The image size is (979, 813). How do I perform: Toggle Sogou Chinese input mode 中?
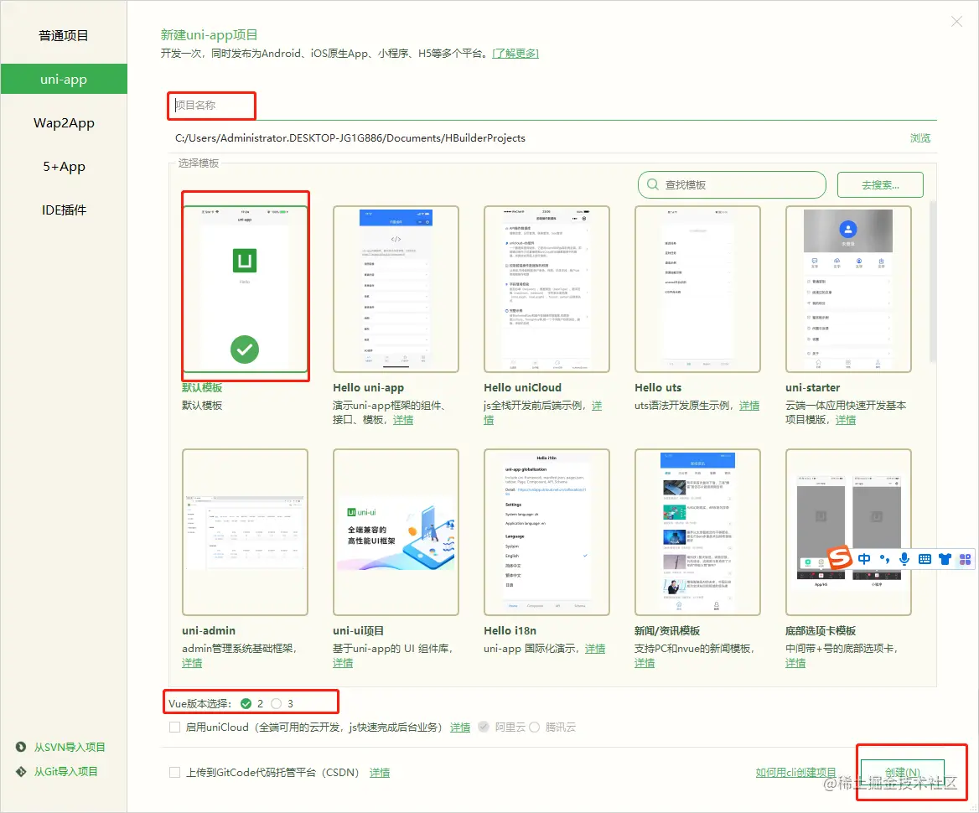864,559
